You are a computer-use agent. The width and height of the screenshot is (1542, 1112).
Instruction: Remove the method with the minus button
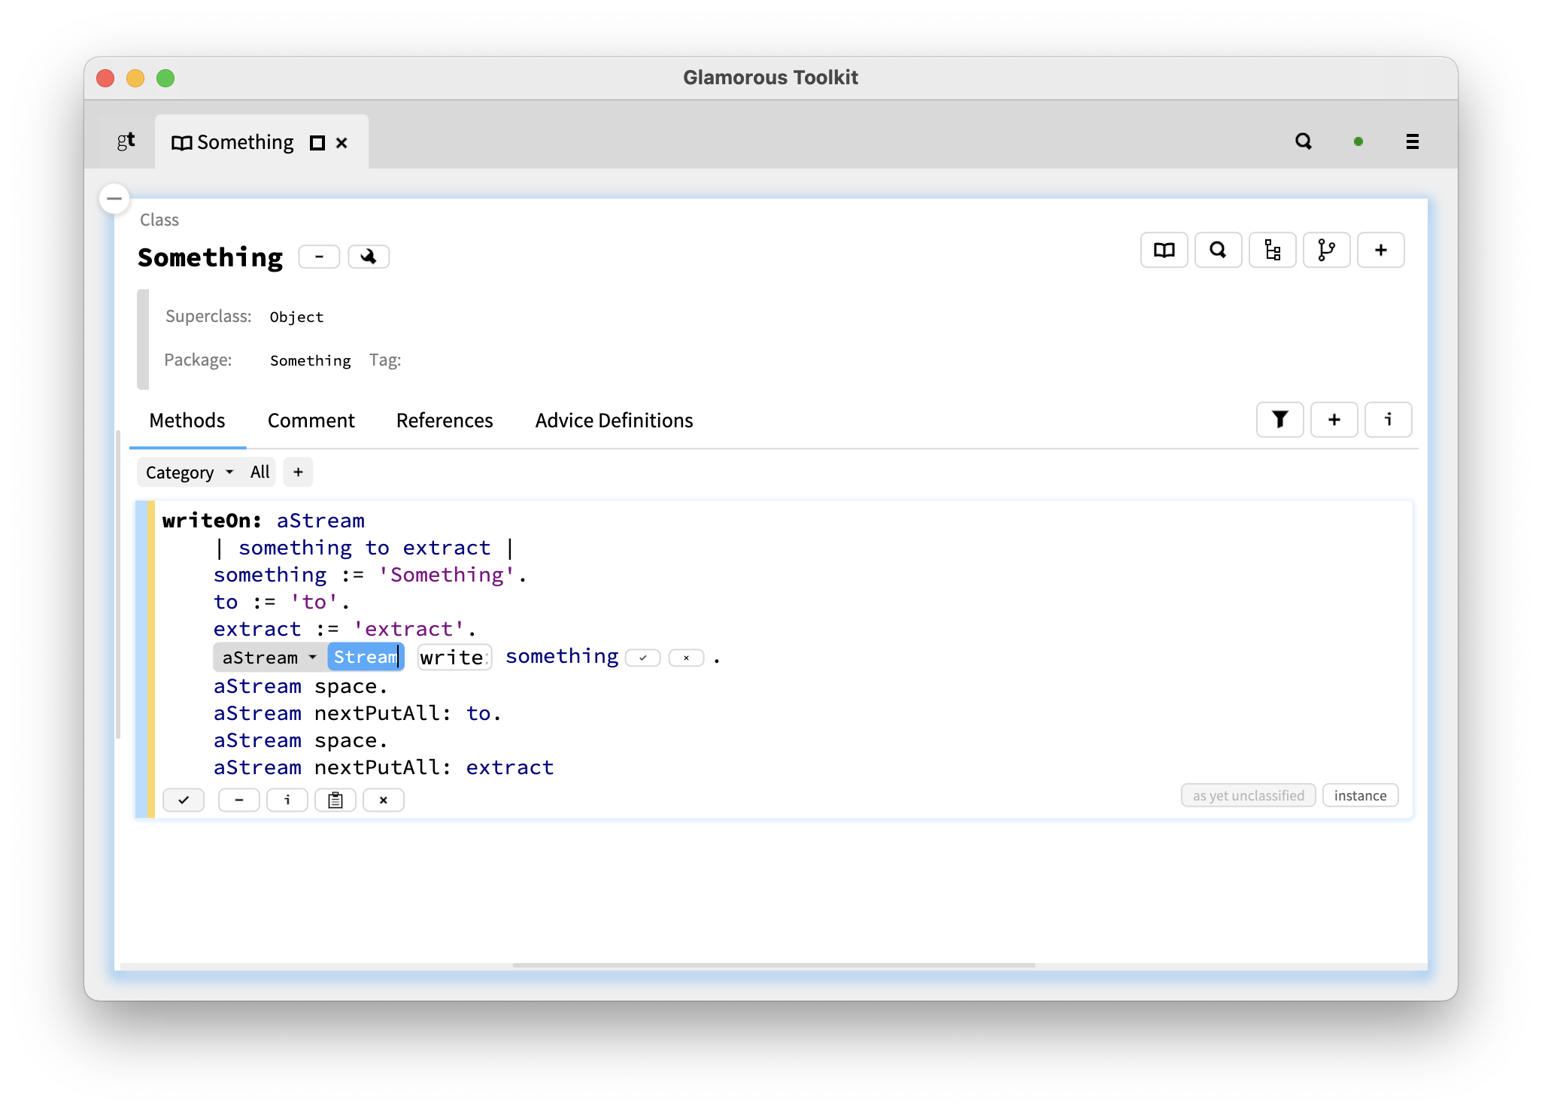239,800
